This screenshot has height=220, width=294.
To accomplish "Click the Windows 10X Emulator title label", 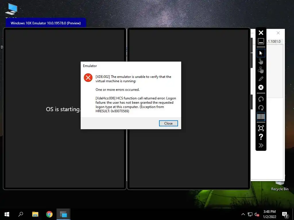I will tap(46, 23).
